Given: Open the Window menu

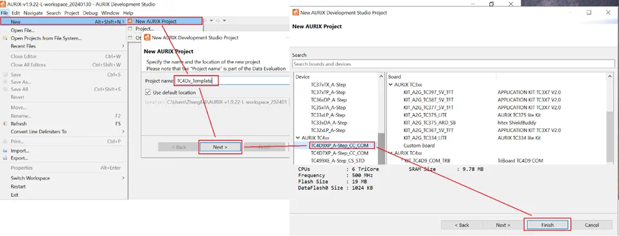Looking at the screenshot, I should (x=110, y=13).
